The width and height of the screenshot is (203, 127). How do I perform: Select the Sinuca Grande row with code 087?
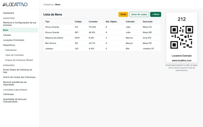coord(102,32)
